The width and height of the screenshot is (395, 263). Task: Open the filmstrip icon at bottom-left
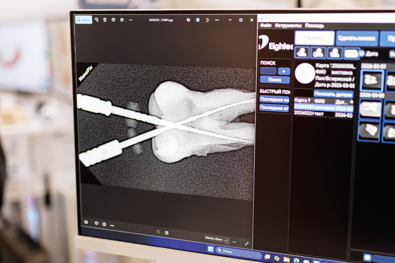[x=86, y=222]
